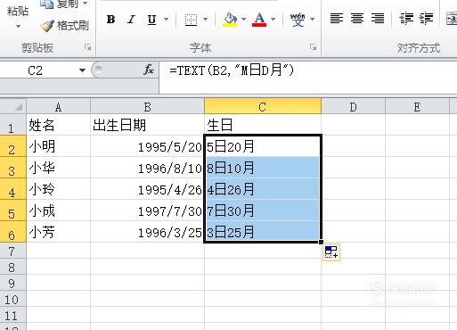Click cell containing 小芳
457x330 pixels.
coord(58,232)
